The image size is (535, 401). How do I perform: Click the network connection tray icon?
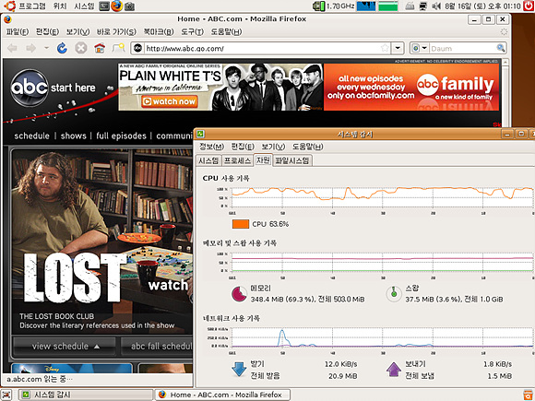pyautogui.click(x=423, y=6)
